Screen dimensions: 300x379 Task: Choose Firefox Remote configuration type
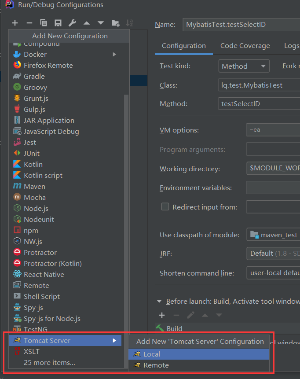[x=65, y=65]
